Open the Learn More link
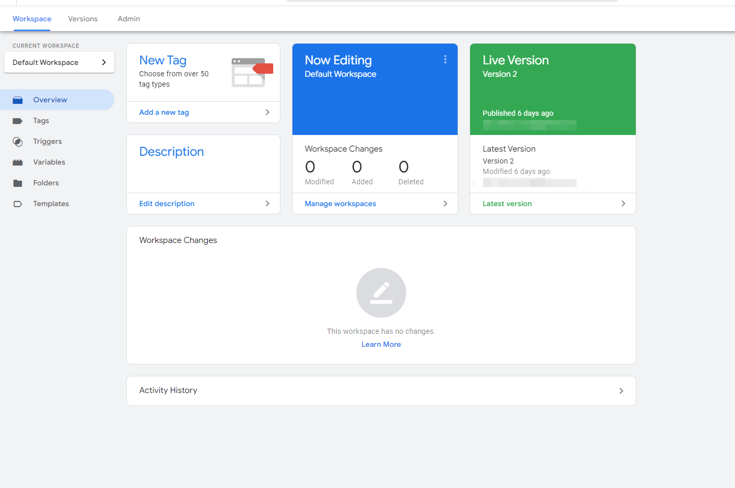The height and width of the screenshot is (488, 735). pyautogui.click(x=381, y=344)
